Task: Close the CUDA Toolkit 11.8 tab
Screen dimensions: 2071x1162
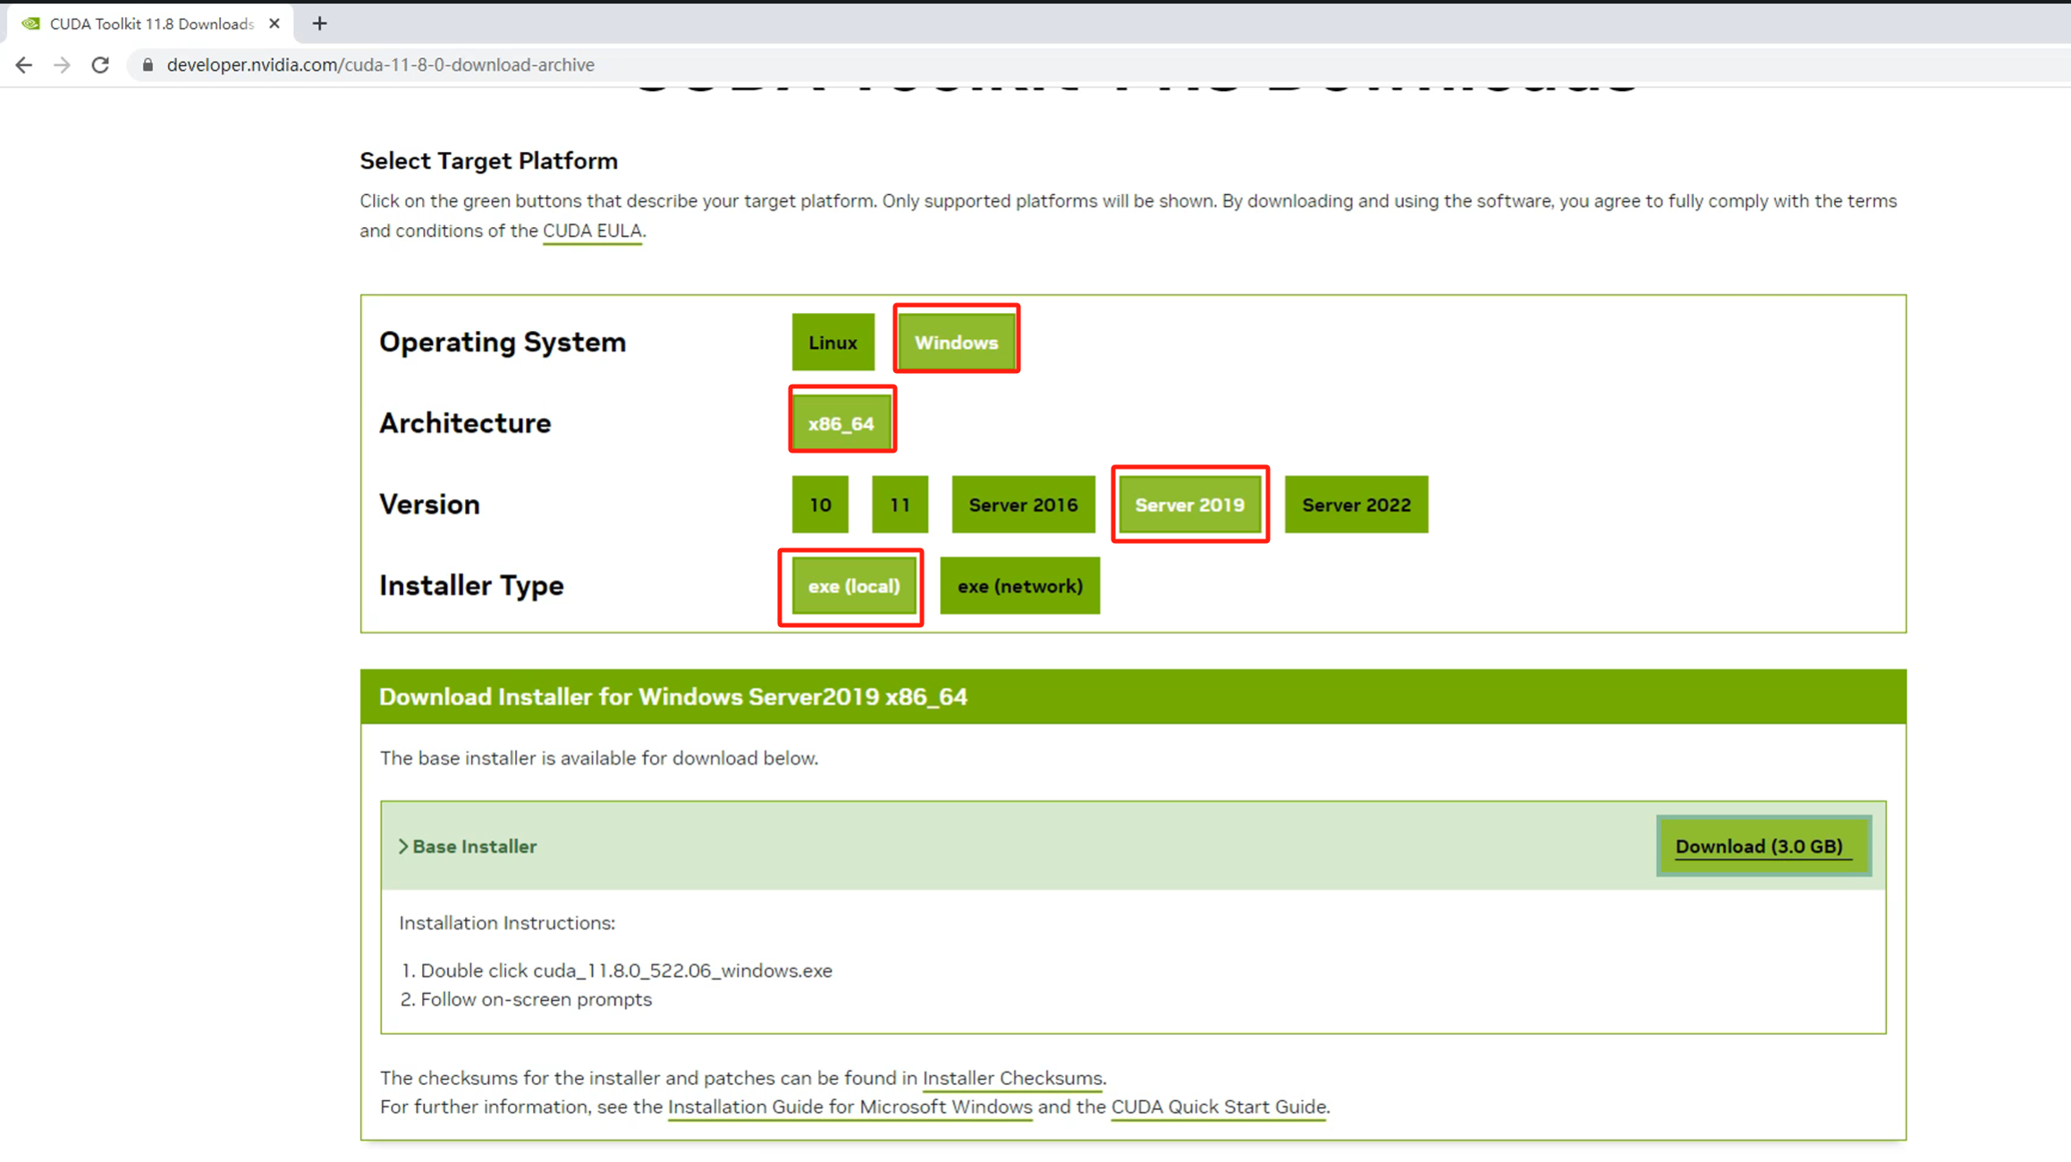Action: tap(275, 24)
